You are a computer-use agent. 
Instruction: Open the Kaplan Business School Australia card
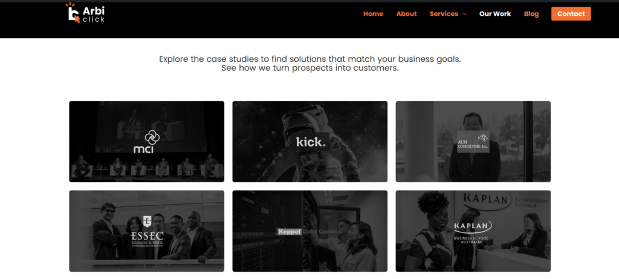[473, 231]
